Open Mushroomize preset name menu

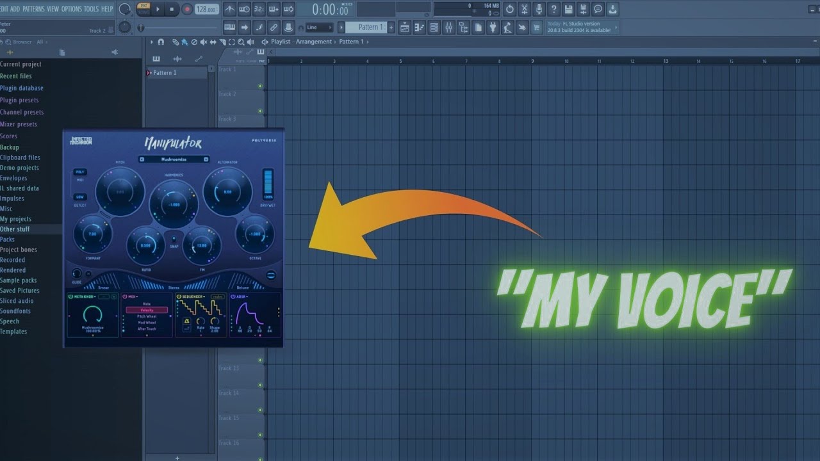[174, 159]
